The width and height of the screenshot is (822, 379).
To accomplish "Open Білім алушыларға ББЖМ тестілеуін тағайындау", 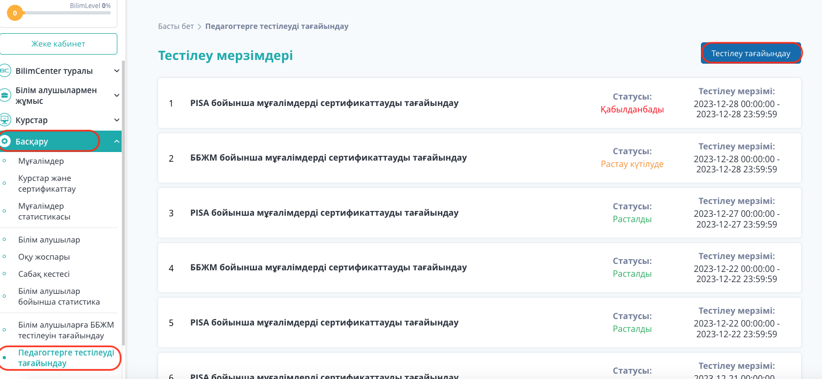I will 66,330.
